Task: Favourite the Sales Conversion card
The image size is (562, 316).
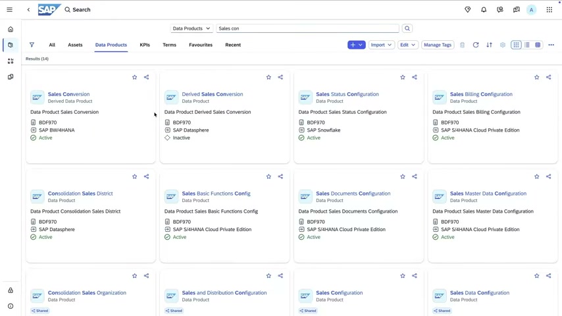Action: [134, 77]
